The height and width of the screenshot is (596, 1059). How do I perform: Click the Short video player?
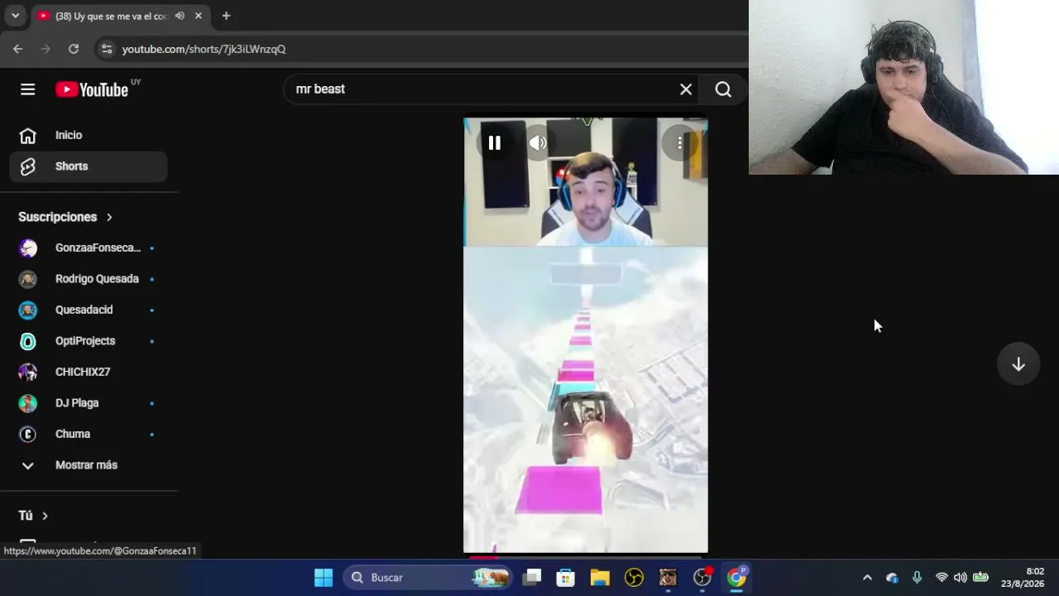pyautogui.click(x=586, y=335)
